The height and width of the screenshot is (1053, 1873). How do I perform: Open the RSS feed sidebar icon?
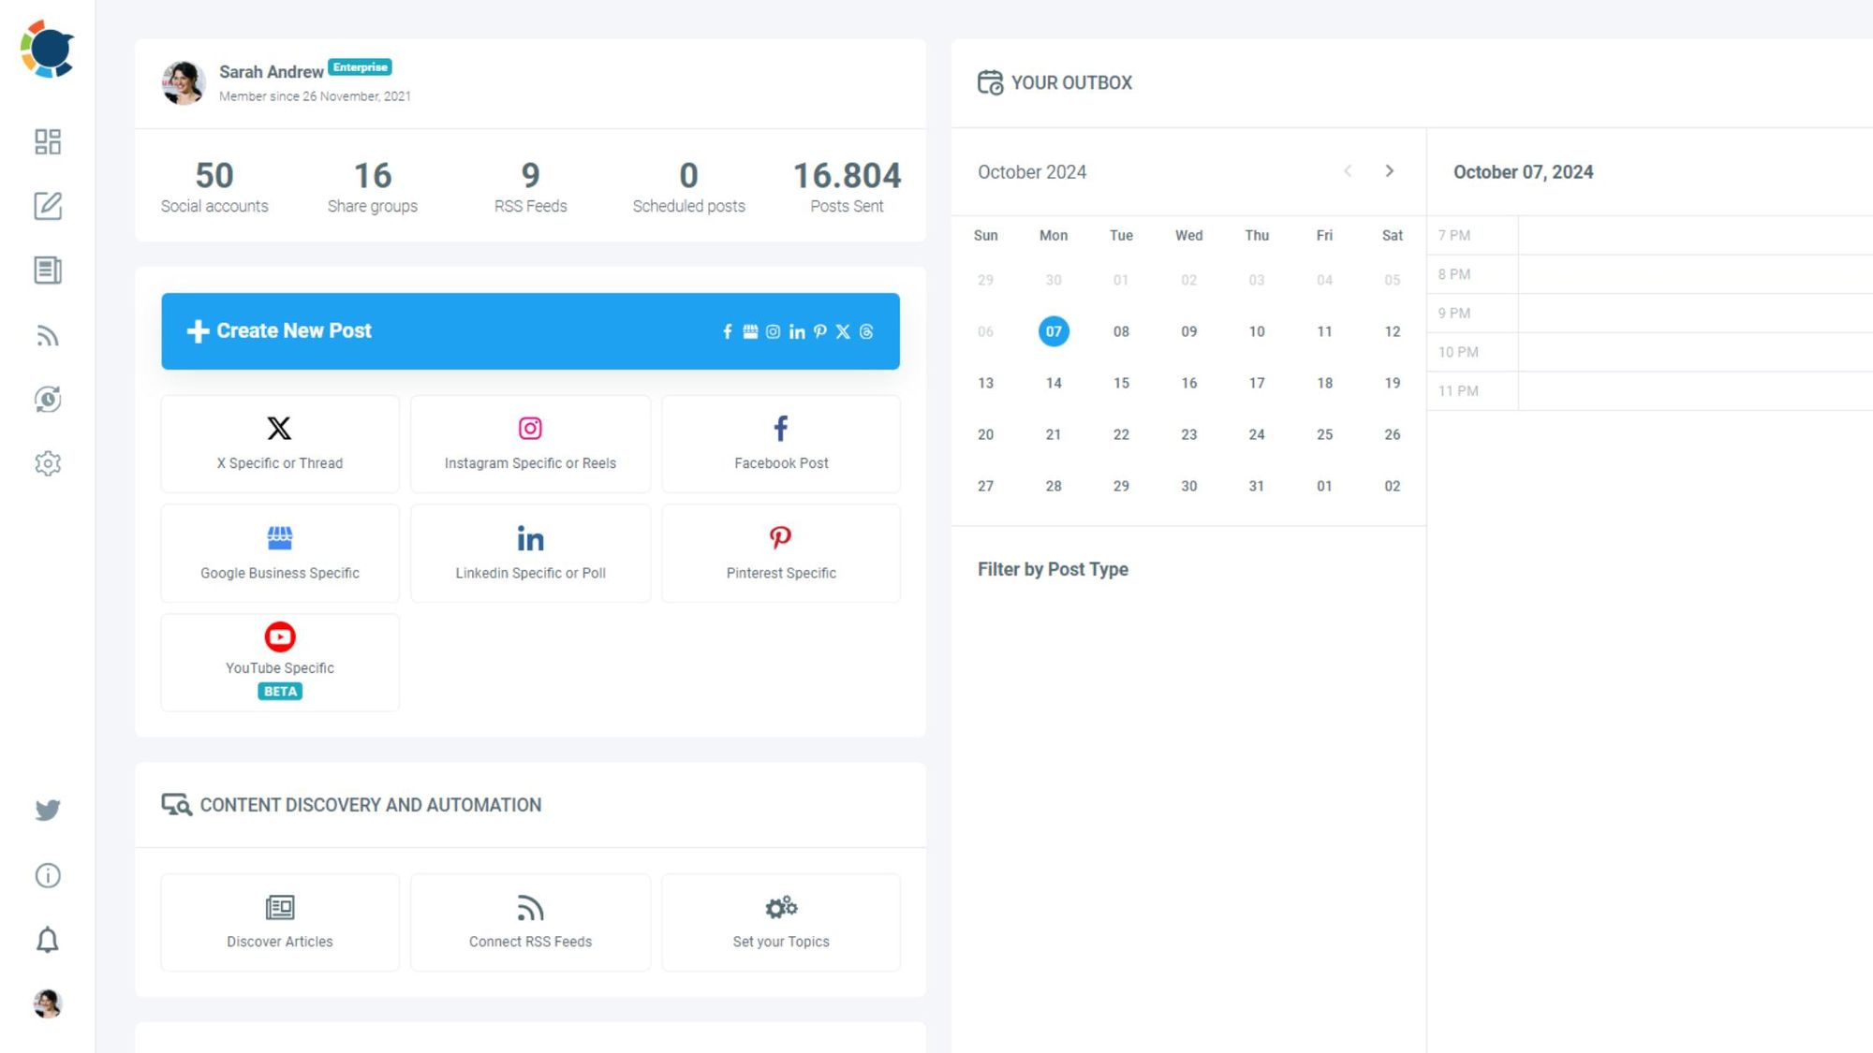[x=48, y=336]
